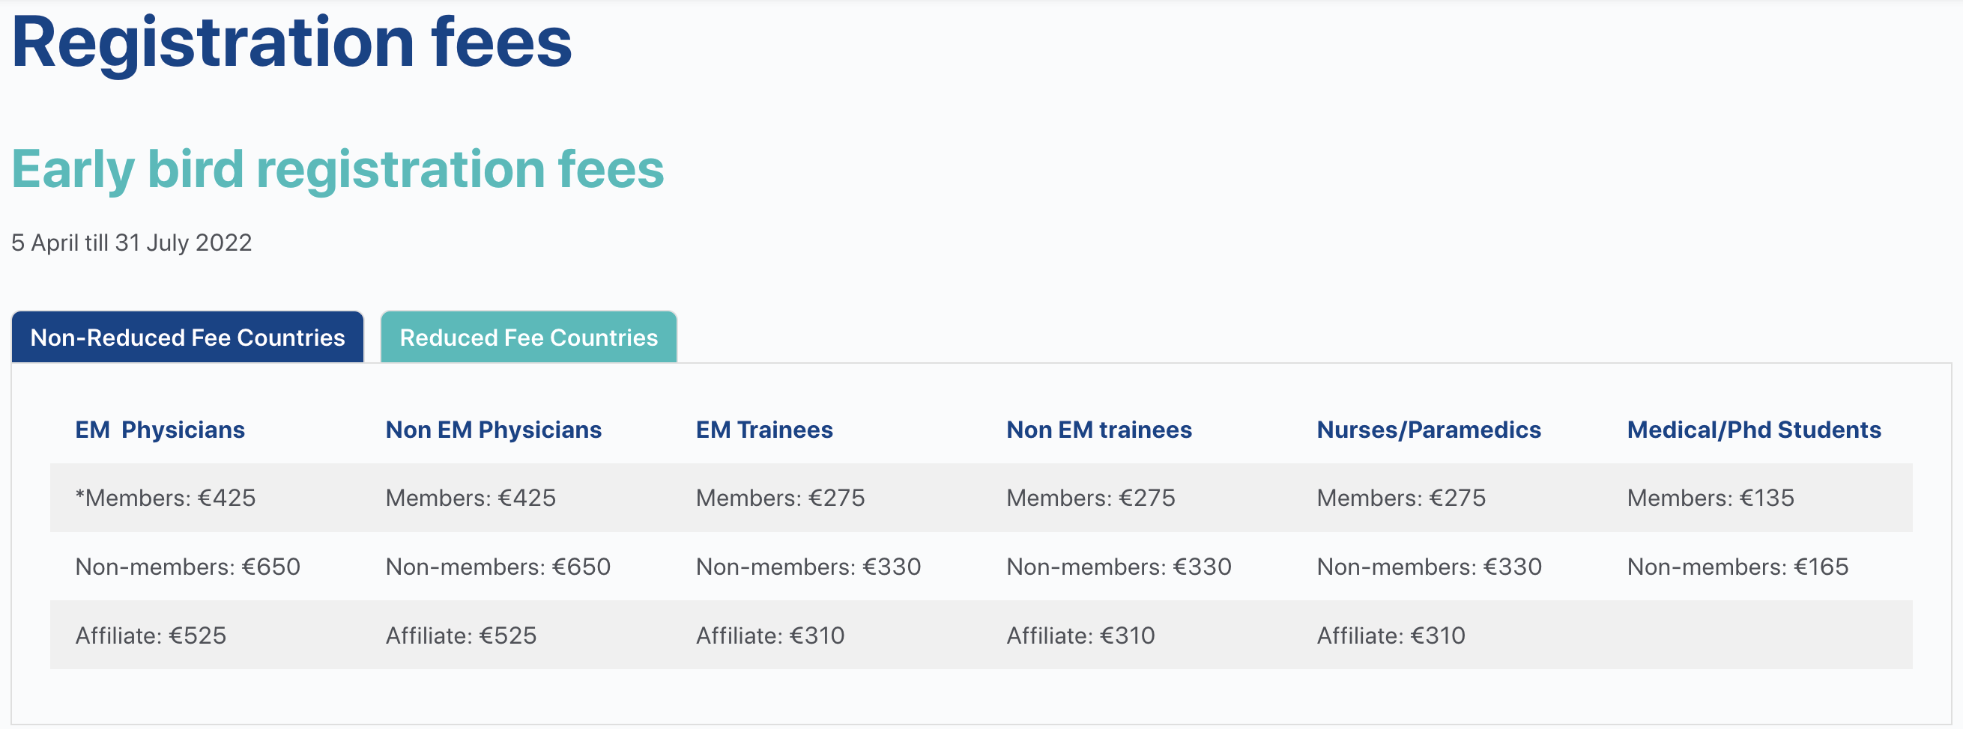Click the Early bird registration fees heading
Viewport: 1963px width, 729px height.
click(x=338, y=169)
